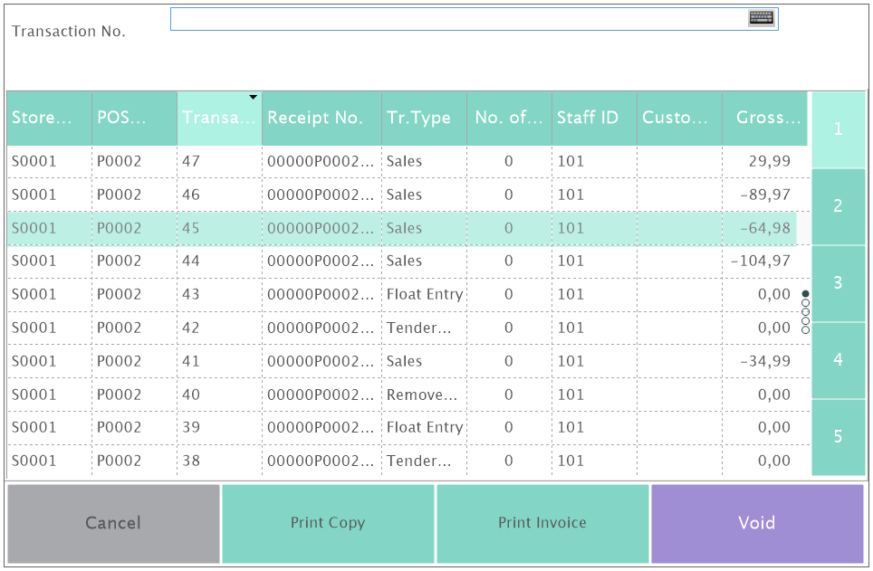Image resolution: width=873 pixels, height=571 pixels.
Task: Click the Store column header
Action: [x=49, y=118]
